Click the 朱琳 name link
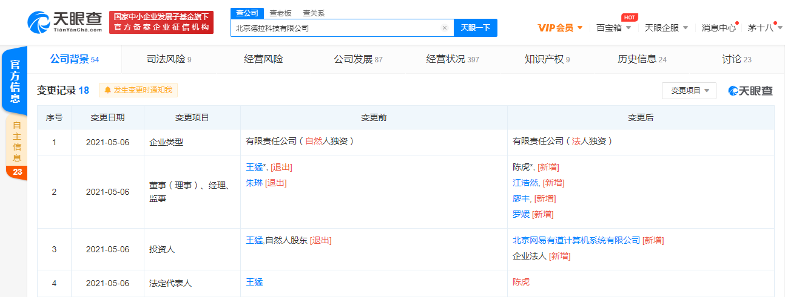 coord(254,183)
